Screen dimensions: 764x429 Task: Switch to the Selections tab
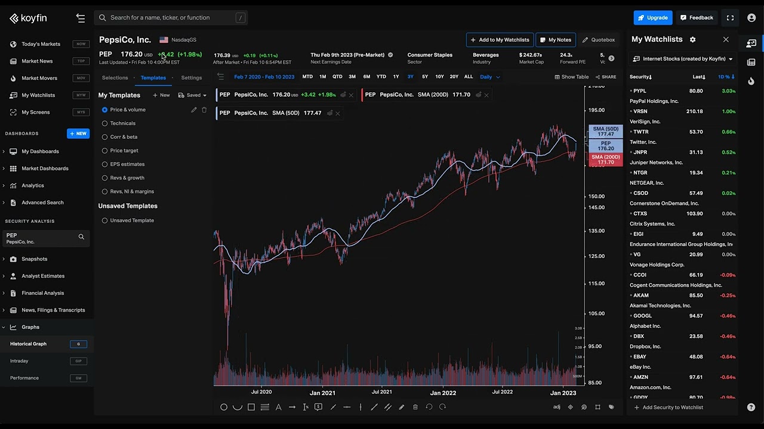click(x=115, y=77)
